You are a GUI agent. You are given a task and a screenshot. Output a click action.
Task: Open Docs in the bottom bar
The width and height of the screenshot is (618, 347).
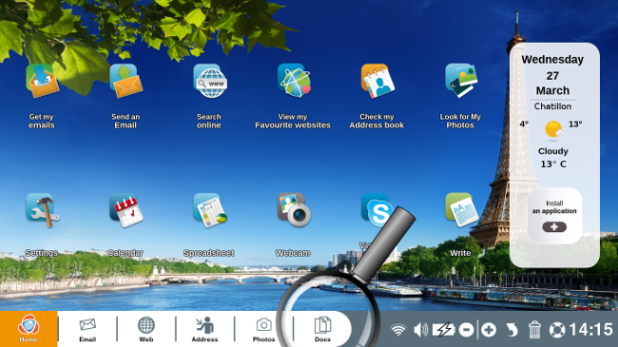[x=322, y=329]
